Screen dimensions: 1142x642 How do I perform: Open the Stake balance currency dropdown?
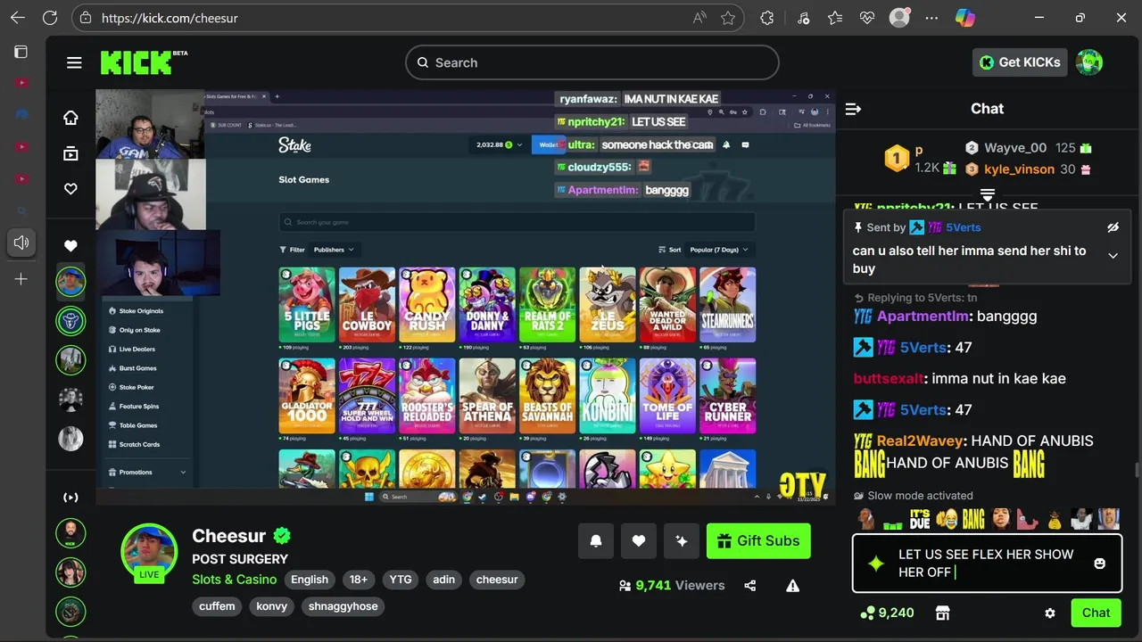[x=499, y=144]
